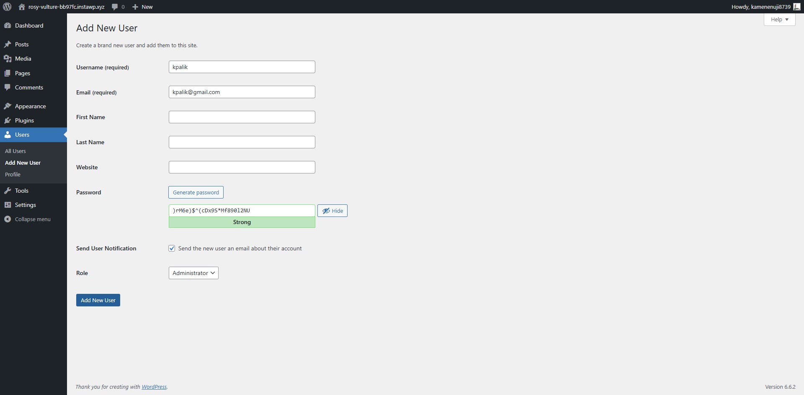Viewport: 804px width, 395px height.
Task: Submit the Add New User button
Action: pos(98,300)
